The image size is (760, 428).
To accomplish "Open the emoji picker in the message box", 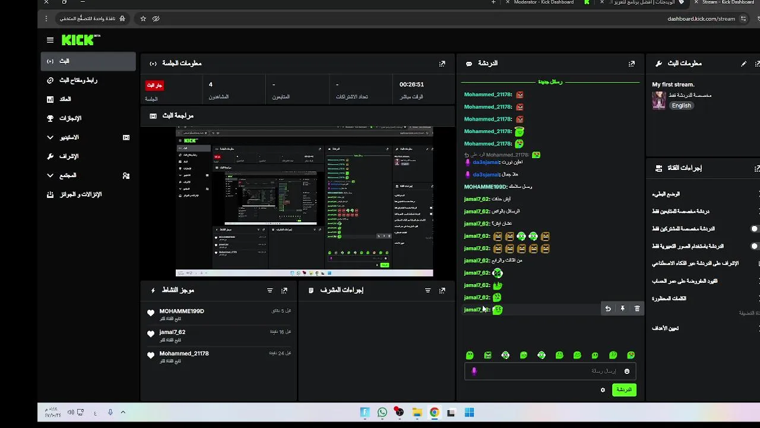I will pyautogui.click(x=626, y=372).
